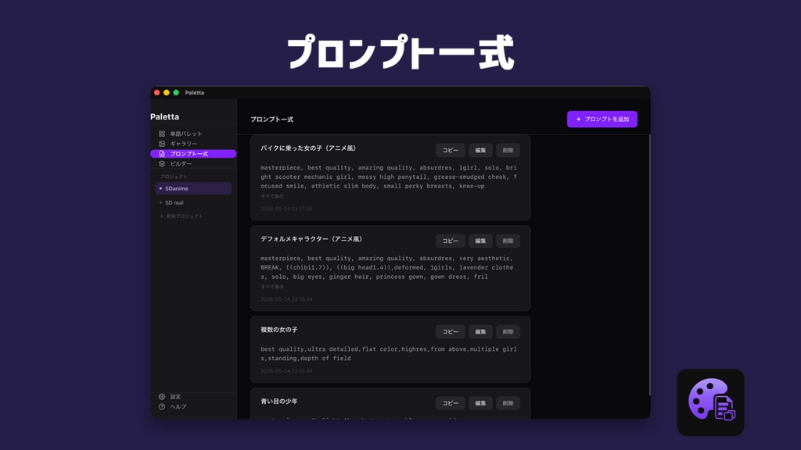This screenshot has width=801, height=450.
Task: Click the Paletta palette app logo
Action: point(710,402)
